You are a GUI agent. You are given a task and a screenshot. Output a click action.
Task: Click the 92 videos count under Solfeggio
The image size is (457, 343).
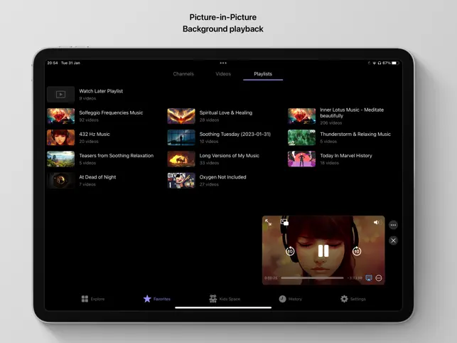pyautogui.click(x=89, y=120)
